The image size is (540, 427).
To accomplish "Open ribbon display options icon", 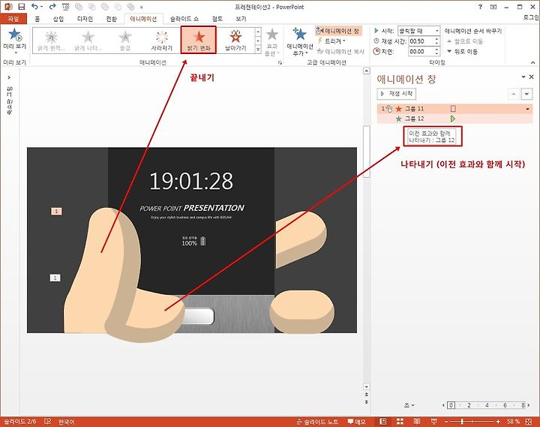I will (x=493, y=7).
